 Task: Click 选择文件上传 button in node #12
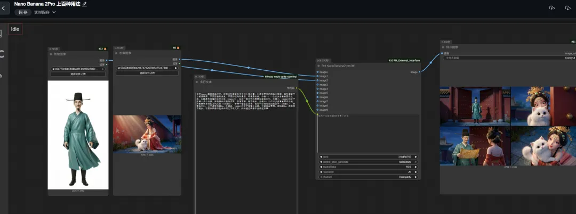[x=78, y=74]
